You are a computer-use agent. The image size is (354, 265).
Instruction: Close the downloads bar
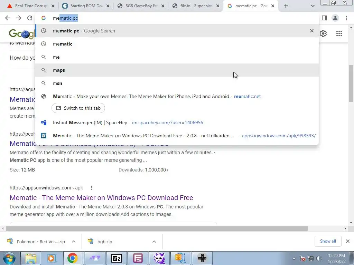pos(348,241)
